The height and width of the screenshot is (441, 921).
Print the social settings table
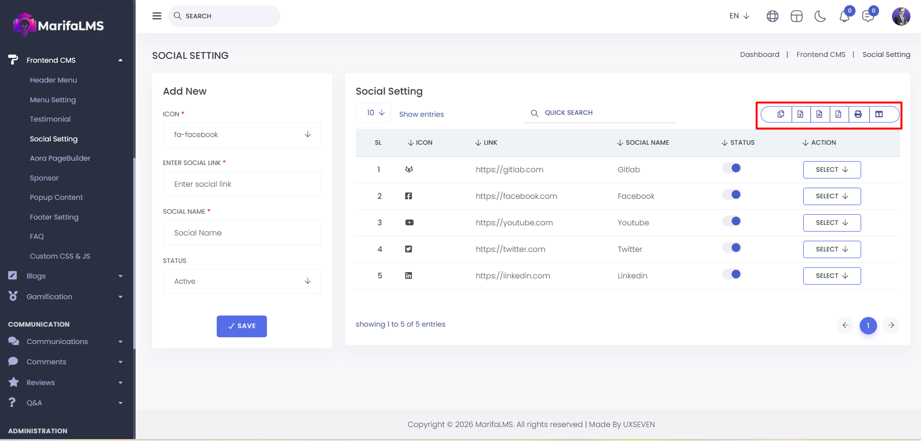tap(858, 114)
